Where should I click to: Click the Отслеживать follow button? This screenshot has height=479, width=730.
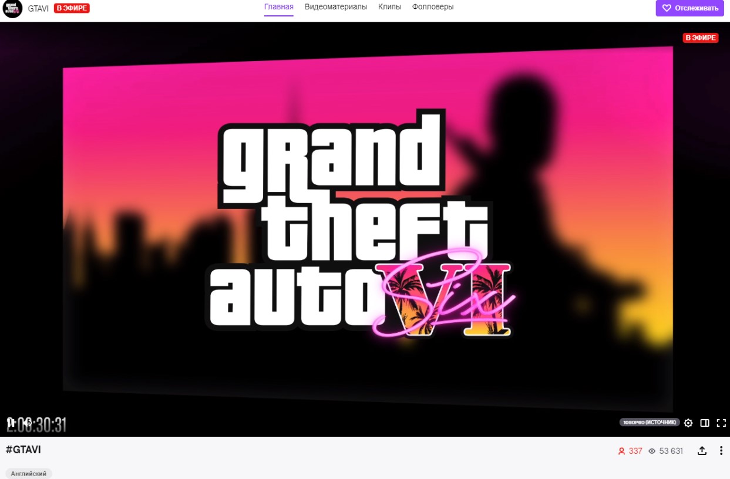(x=689, y=8)
